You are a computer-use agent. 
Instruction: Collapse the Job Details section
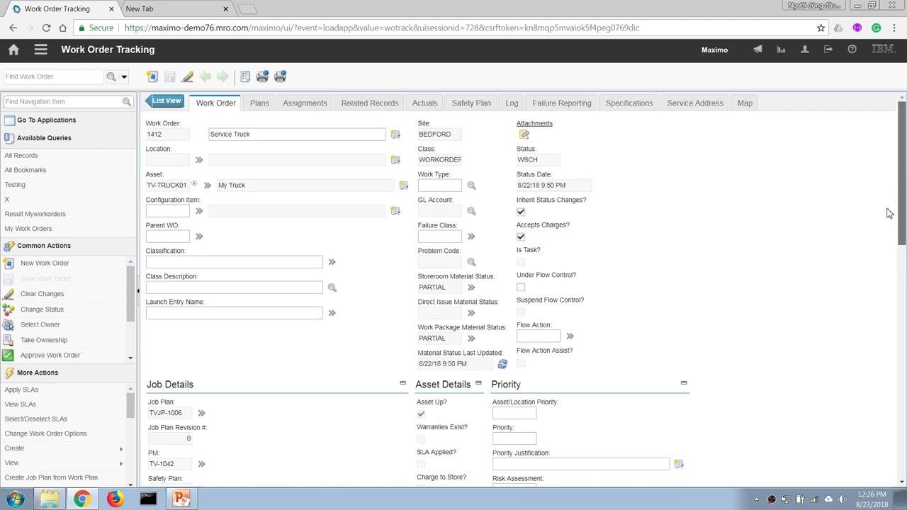(402, 383)
